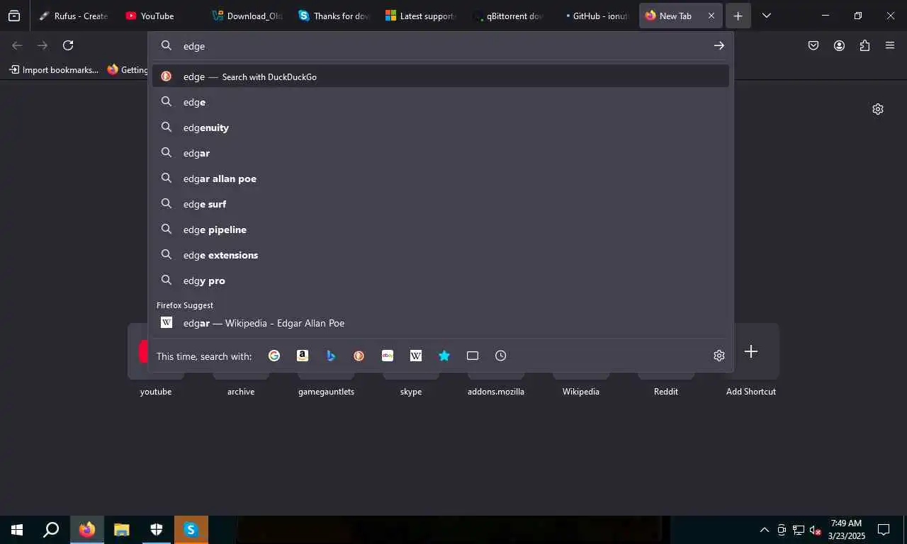
Task: Open the Pocket save icon
Action: tap(813, 45)
